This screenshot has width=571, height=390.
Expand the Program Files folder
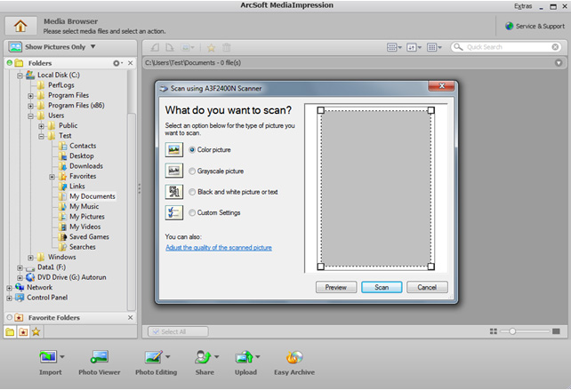(x=30, y=96)
